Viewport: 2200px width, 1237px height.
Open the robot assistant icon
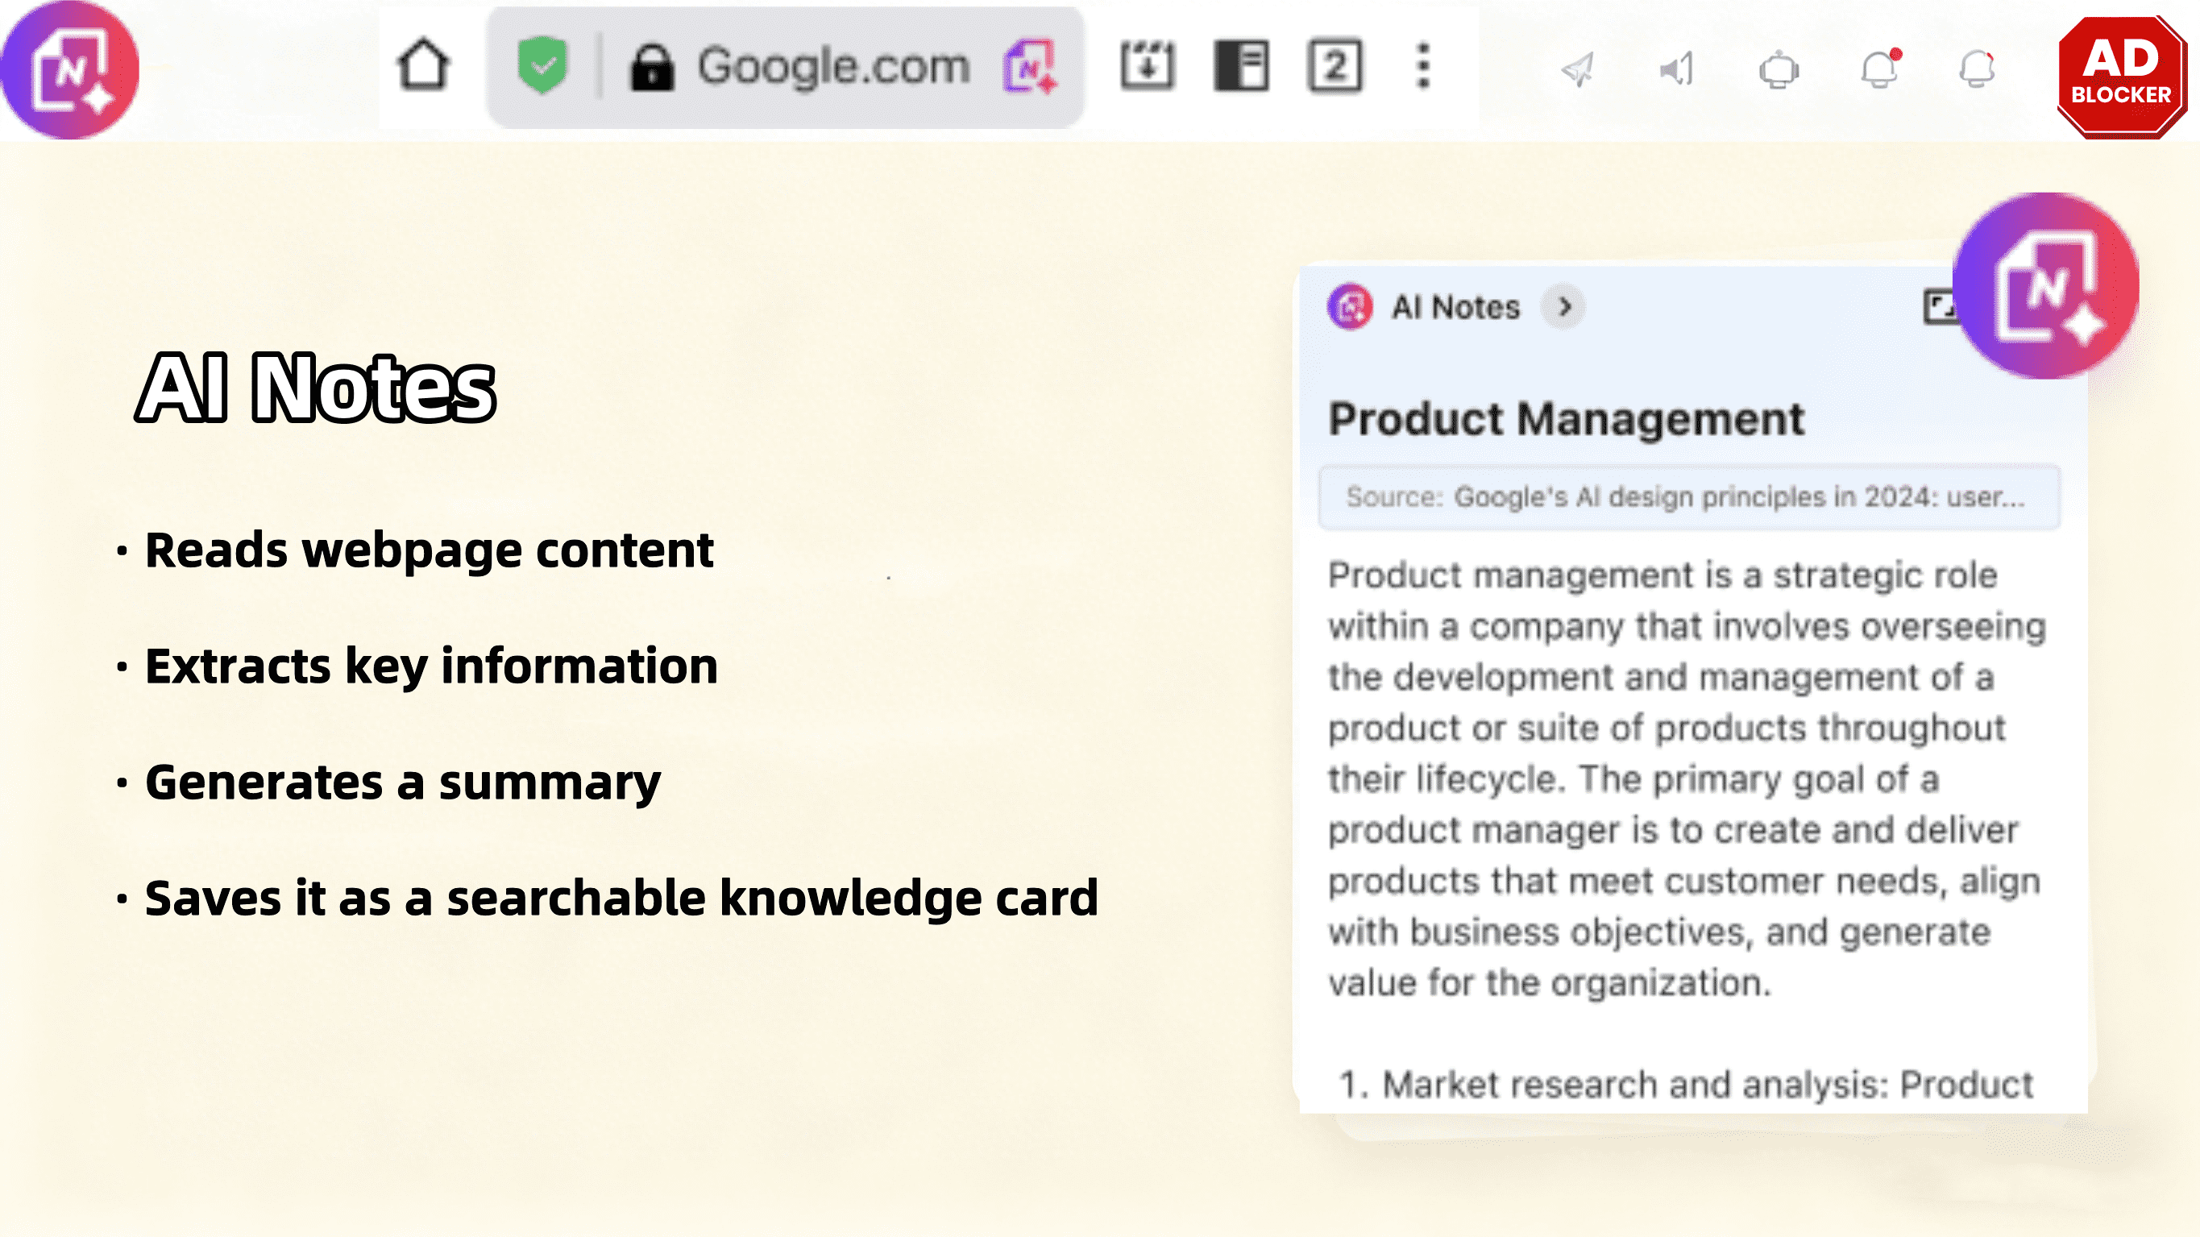point(1779,69)
